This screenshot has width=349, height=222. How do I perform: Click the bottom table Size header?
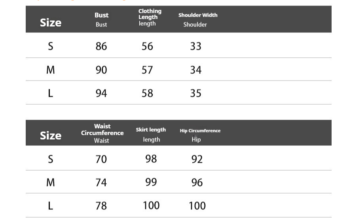click(x=51, y=135)
